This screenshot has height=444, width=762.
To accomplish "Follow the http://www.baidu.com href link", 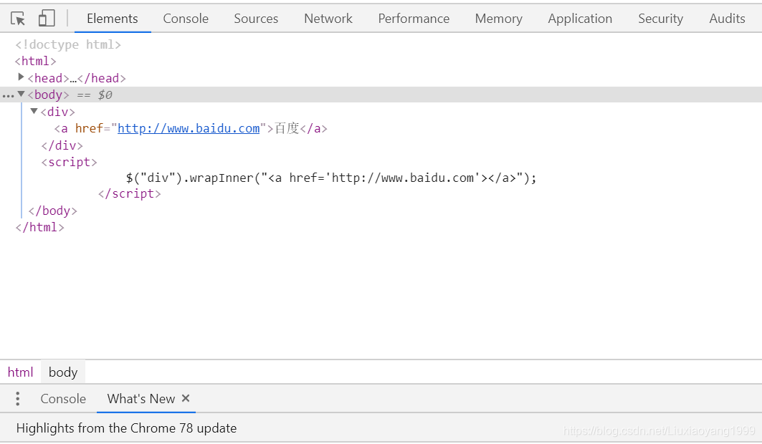I will click(x=189, y=129).
